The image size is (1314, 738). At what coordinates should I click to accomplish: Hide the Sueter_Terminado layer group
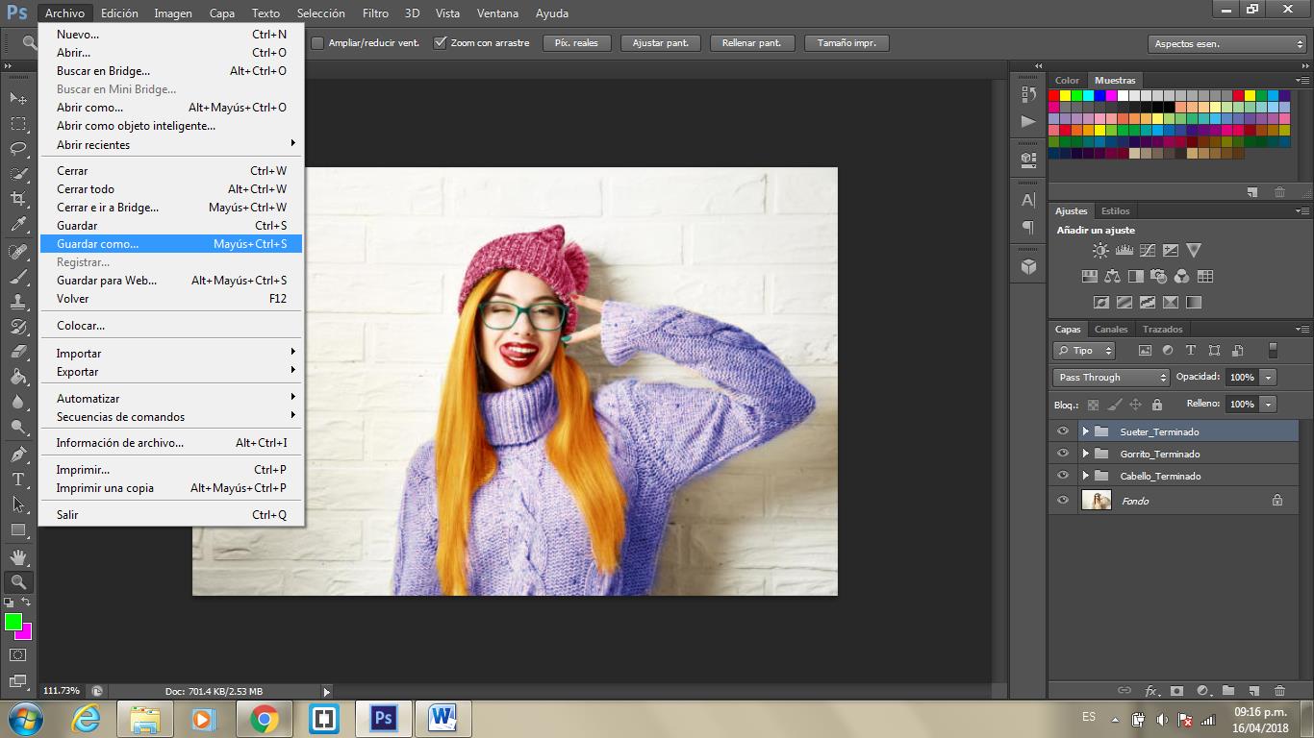pos(1063,431)
